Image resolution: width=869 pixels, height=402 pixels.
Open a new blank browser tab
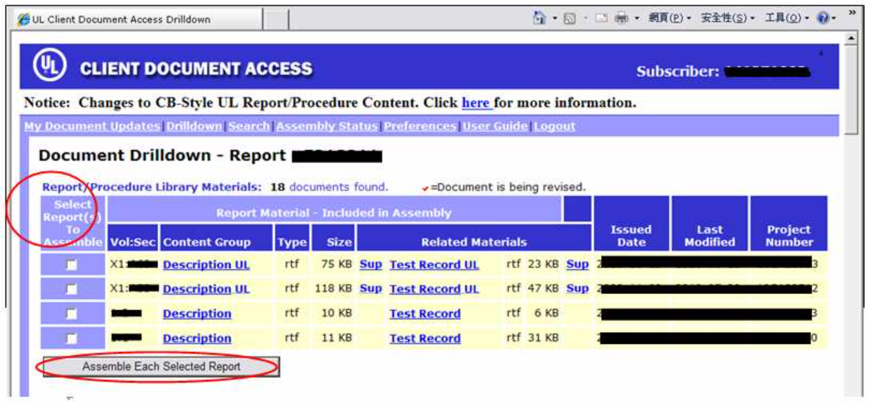click(276, 19)
